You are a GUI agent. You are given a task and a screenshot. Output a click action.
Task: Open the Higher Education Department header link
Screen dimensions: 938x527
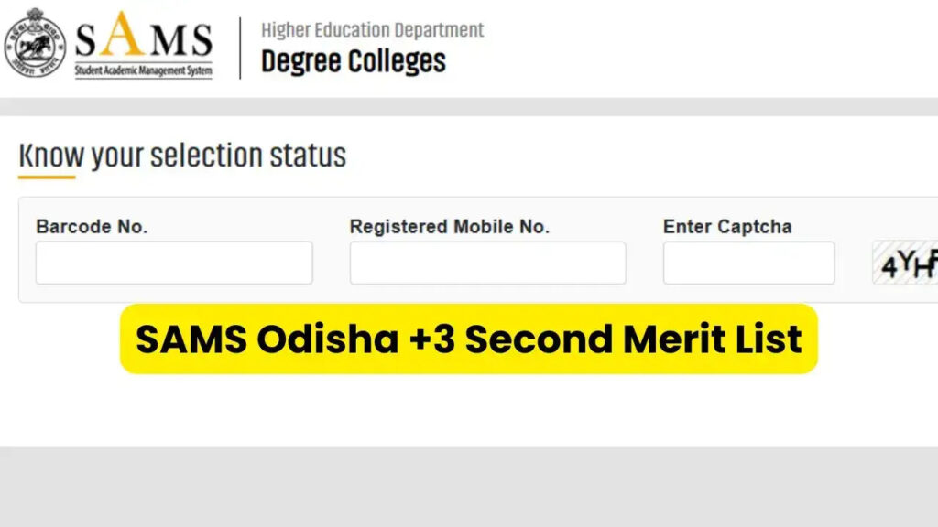coord(370,29)
